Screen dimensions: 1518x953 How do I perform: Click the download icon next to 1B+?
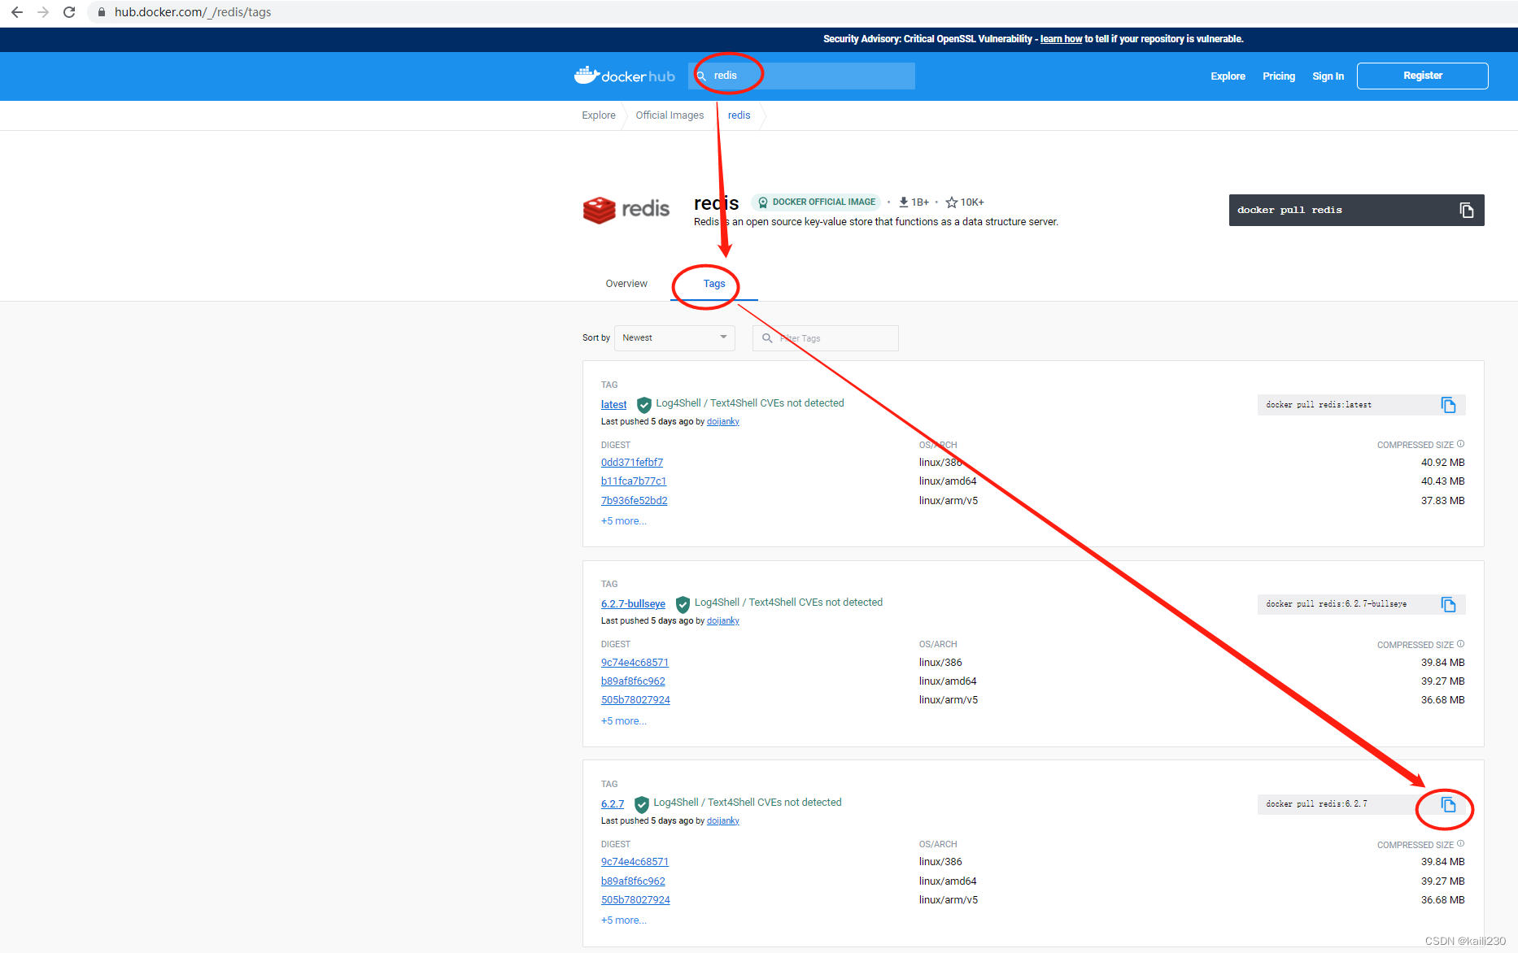tap(903, 202)
